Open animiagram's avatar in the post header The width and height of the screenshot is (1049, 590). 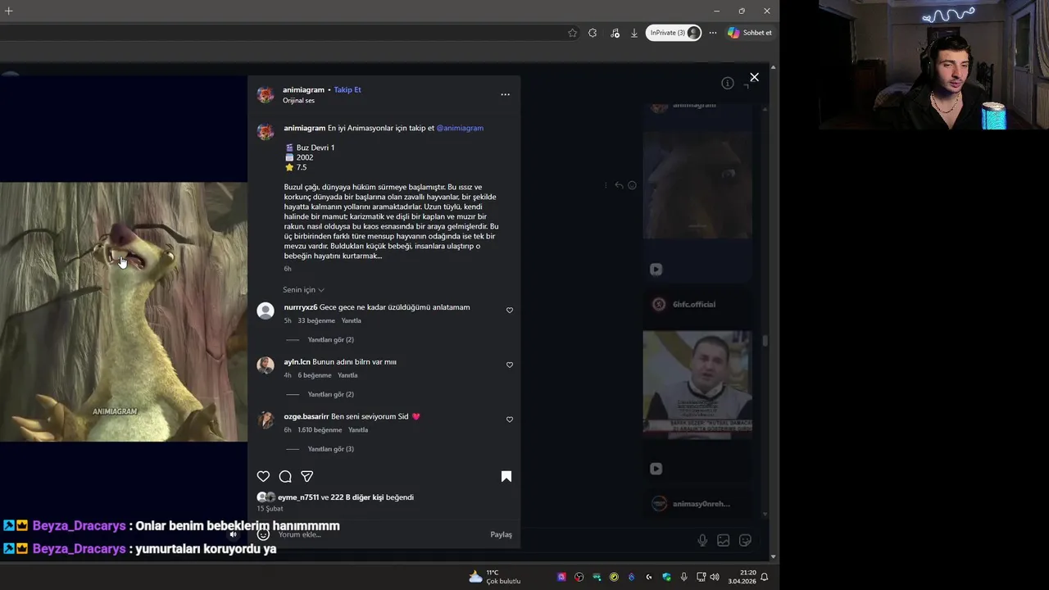(266, 94)
